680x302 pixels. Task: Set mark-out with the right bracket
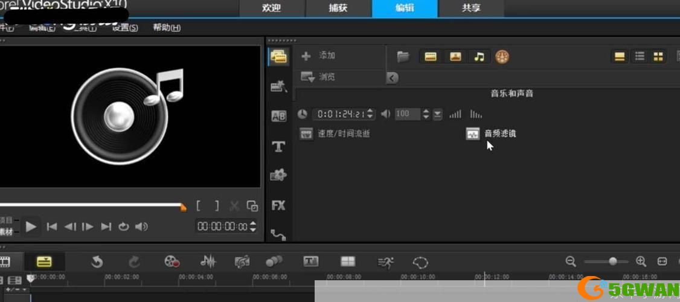217,206
